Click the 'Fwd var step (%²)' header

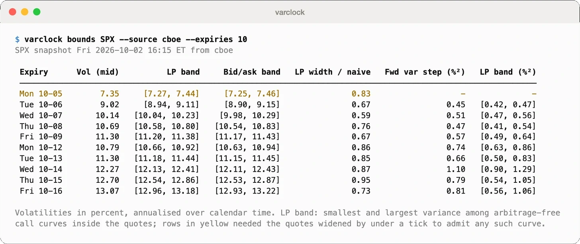coord(425,72)
